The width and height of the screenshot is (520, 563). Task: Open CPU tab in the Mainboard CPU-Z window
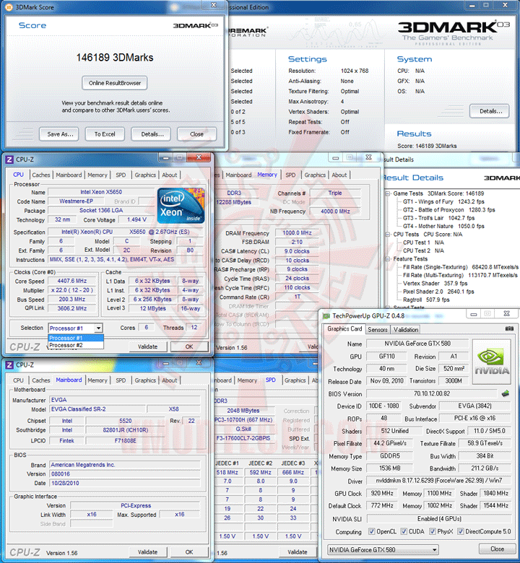[18, 380]
